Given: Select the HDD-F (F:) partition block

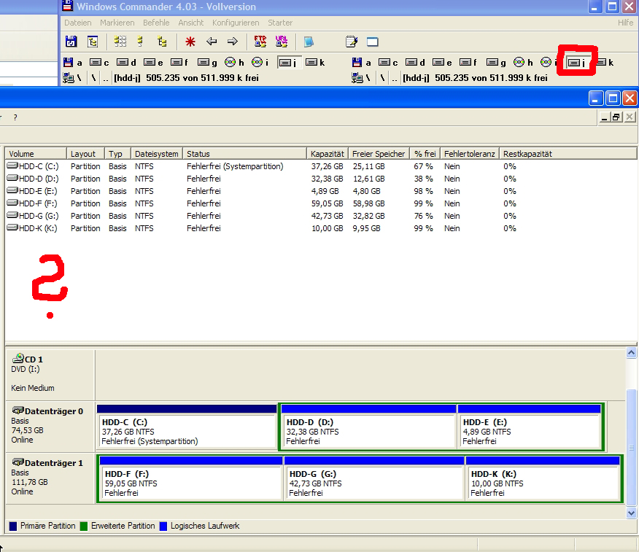Looking at the screenshot, I should coord(190,482).
